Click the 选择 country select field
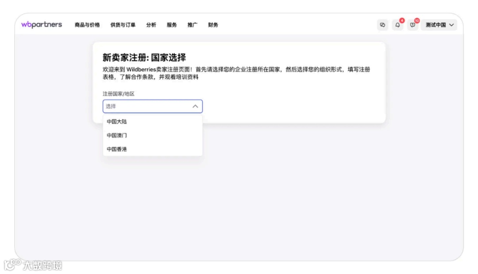This screenshot has height=274, width=478. tap(152, 106)
